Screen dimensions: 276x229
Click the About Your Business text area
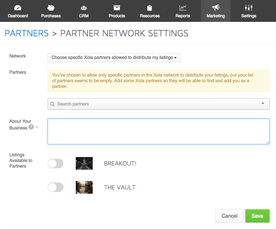point(158,131)
